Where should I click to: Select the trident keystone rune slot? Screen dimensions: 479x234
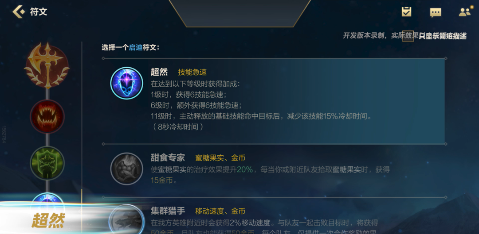(47, 65)
